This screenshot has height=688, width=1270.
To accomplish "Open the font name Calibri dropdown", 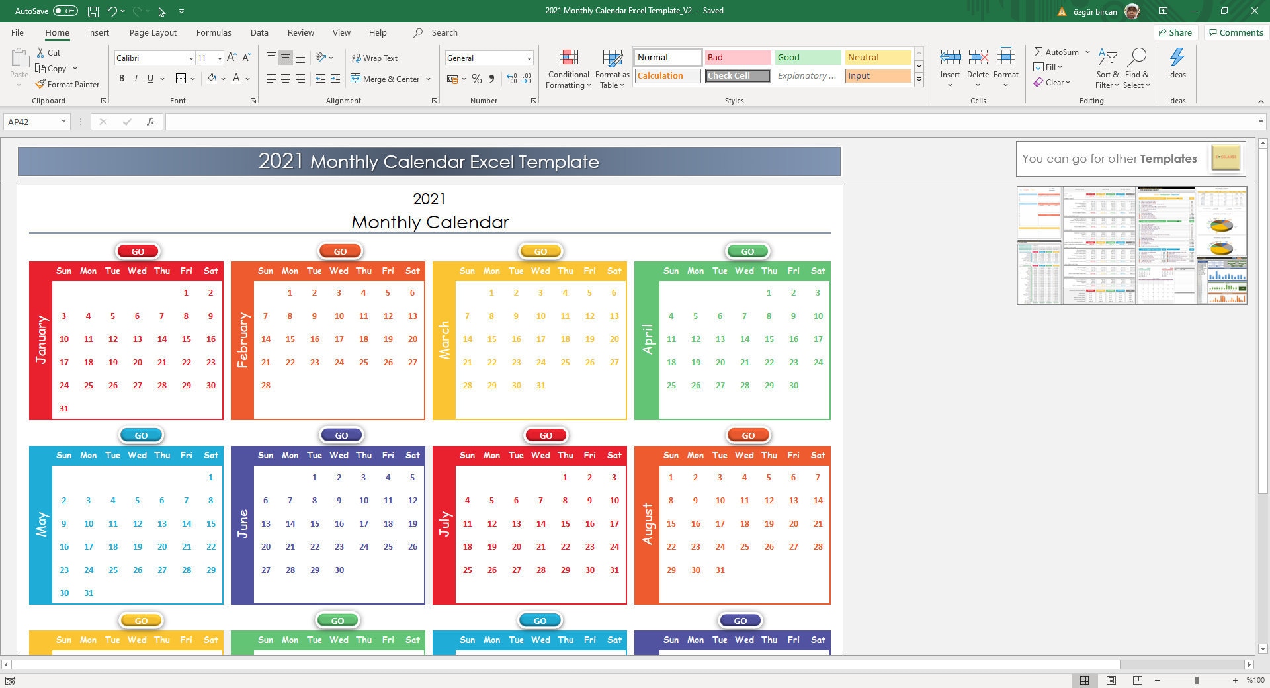I will pos(191,58).
